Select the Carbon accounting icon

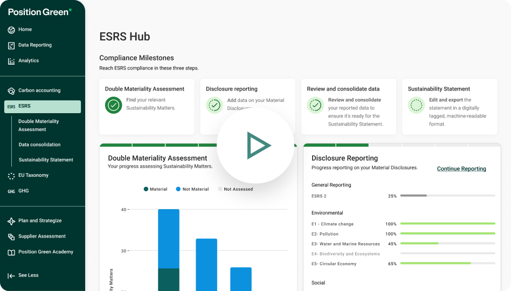(x=11, y=91)
